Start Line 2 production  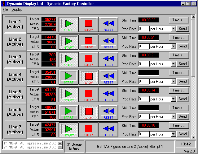coord(69,42)
